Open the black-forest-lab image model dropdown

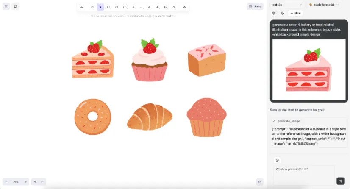point(324,5)
